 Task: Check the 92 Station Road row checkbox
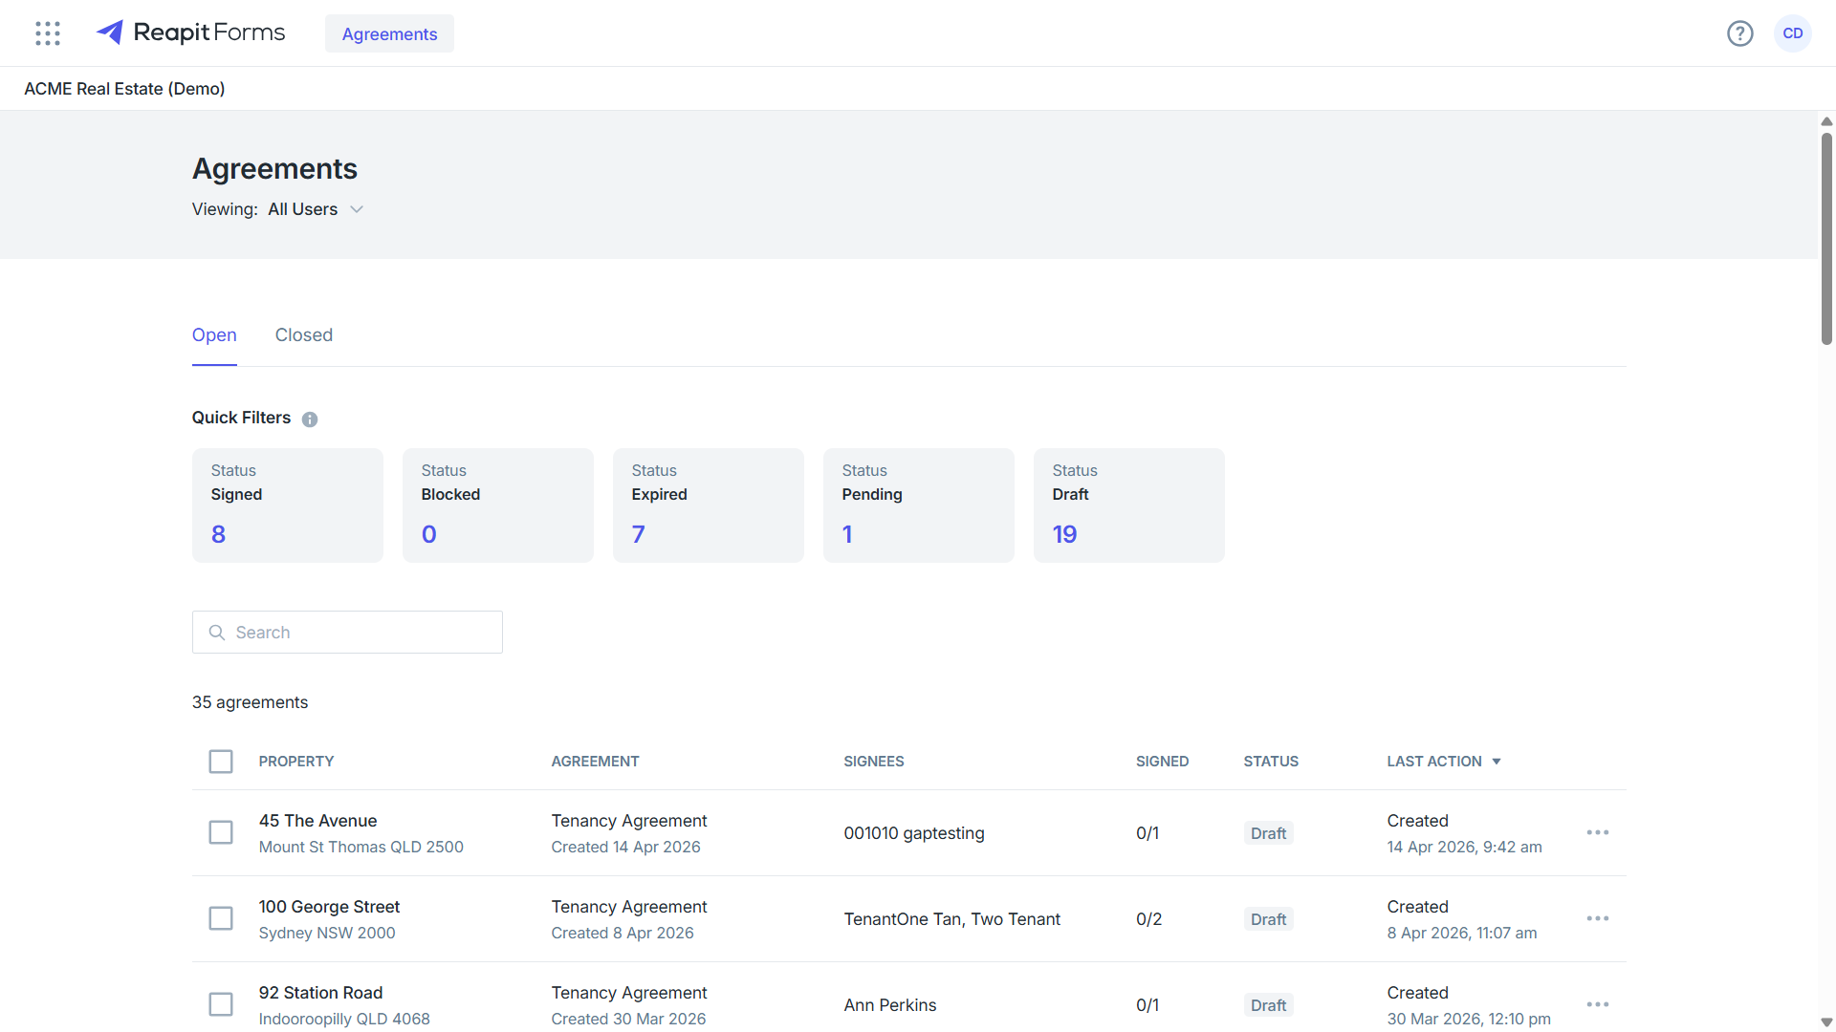pyautogui.click(x=221, y=1004)
